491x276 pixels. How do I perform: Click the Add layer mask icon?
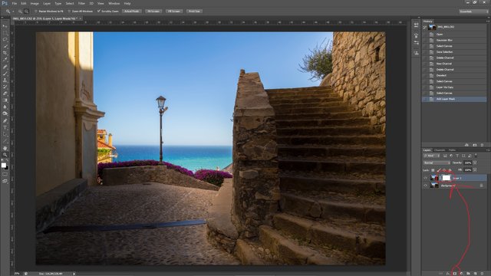pyautogui.click(x=455, y=274)
